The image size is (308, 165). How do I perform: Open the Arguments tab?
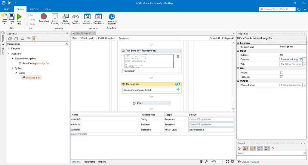click(89, 162)
